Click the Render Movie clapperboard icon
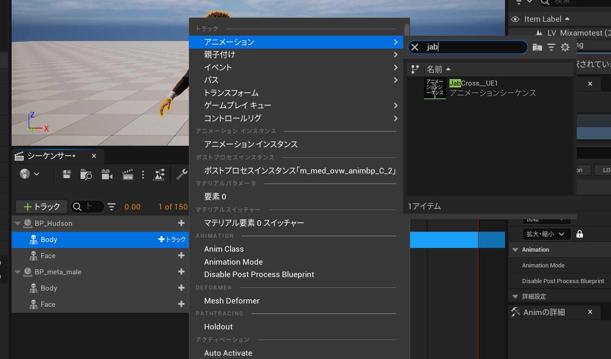Screen dimensions: 611x359 (127, 174)
